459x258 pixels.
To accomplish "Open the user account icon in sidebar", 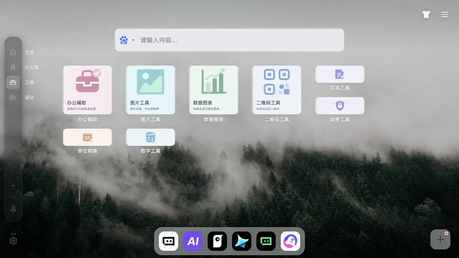I will point(13,209).
